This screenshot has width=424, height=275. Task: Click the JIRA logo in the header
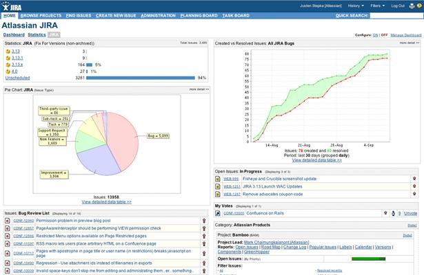coord(11,6)
